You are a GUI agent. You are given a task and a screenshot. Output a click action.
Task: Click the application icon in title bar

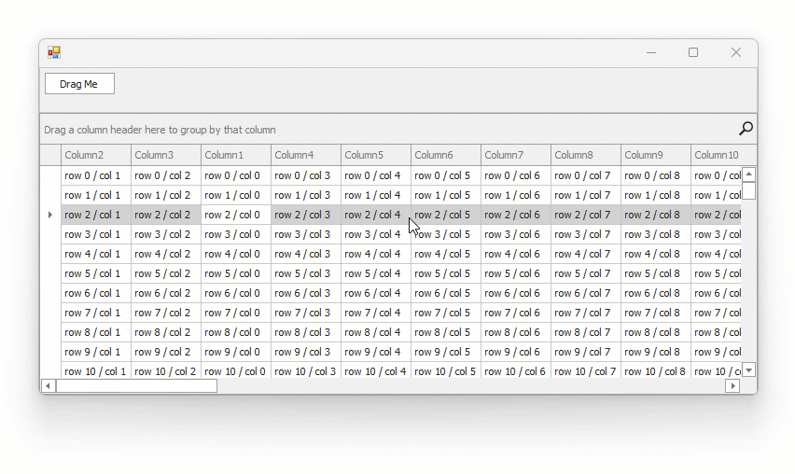(x=54, y=53)
